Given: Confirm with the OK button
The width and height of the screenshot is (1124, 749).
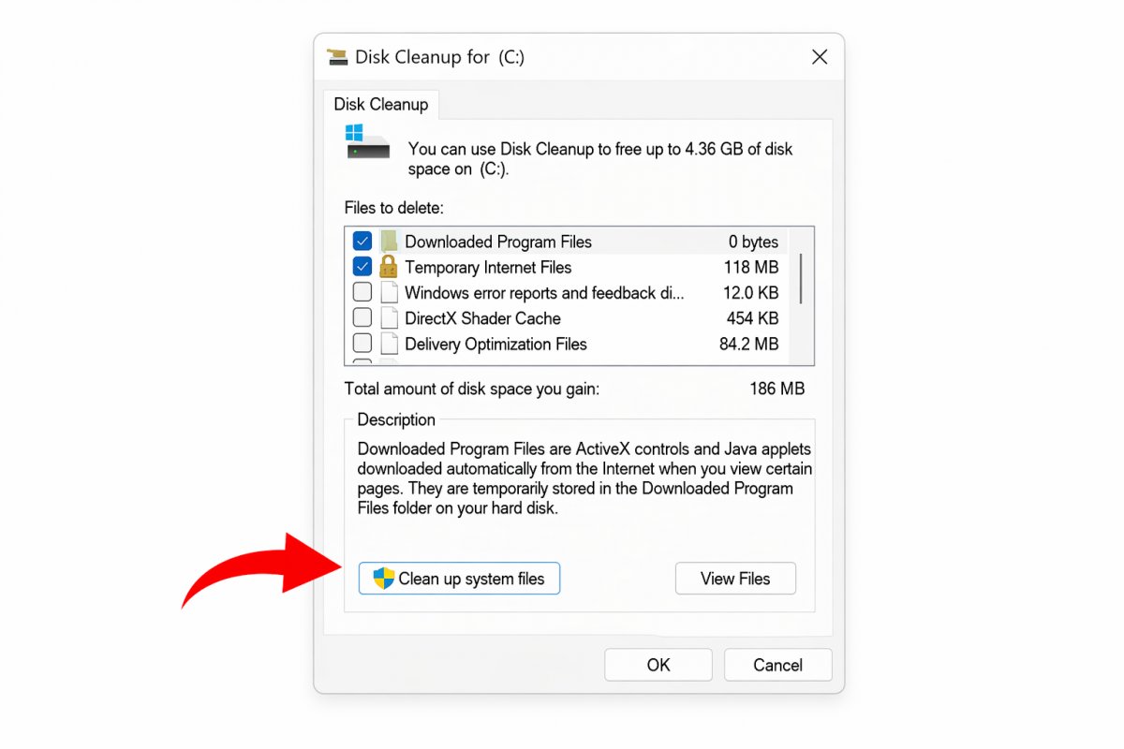Looking at the screenshot, I should tap(658, 665).
